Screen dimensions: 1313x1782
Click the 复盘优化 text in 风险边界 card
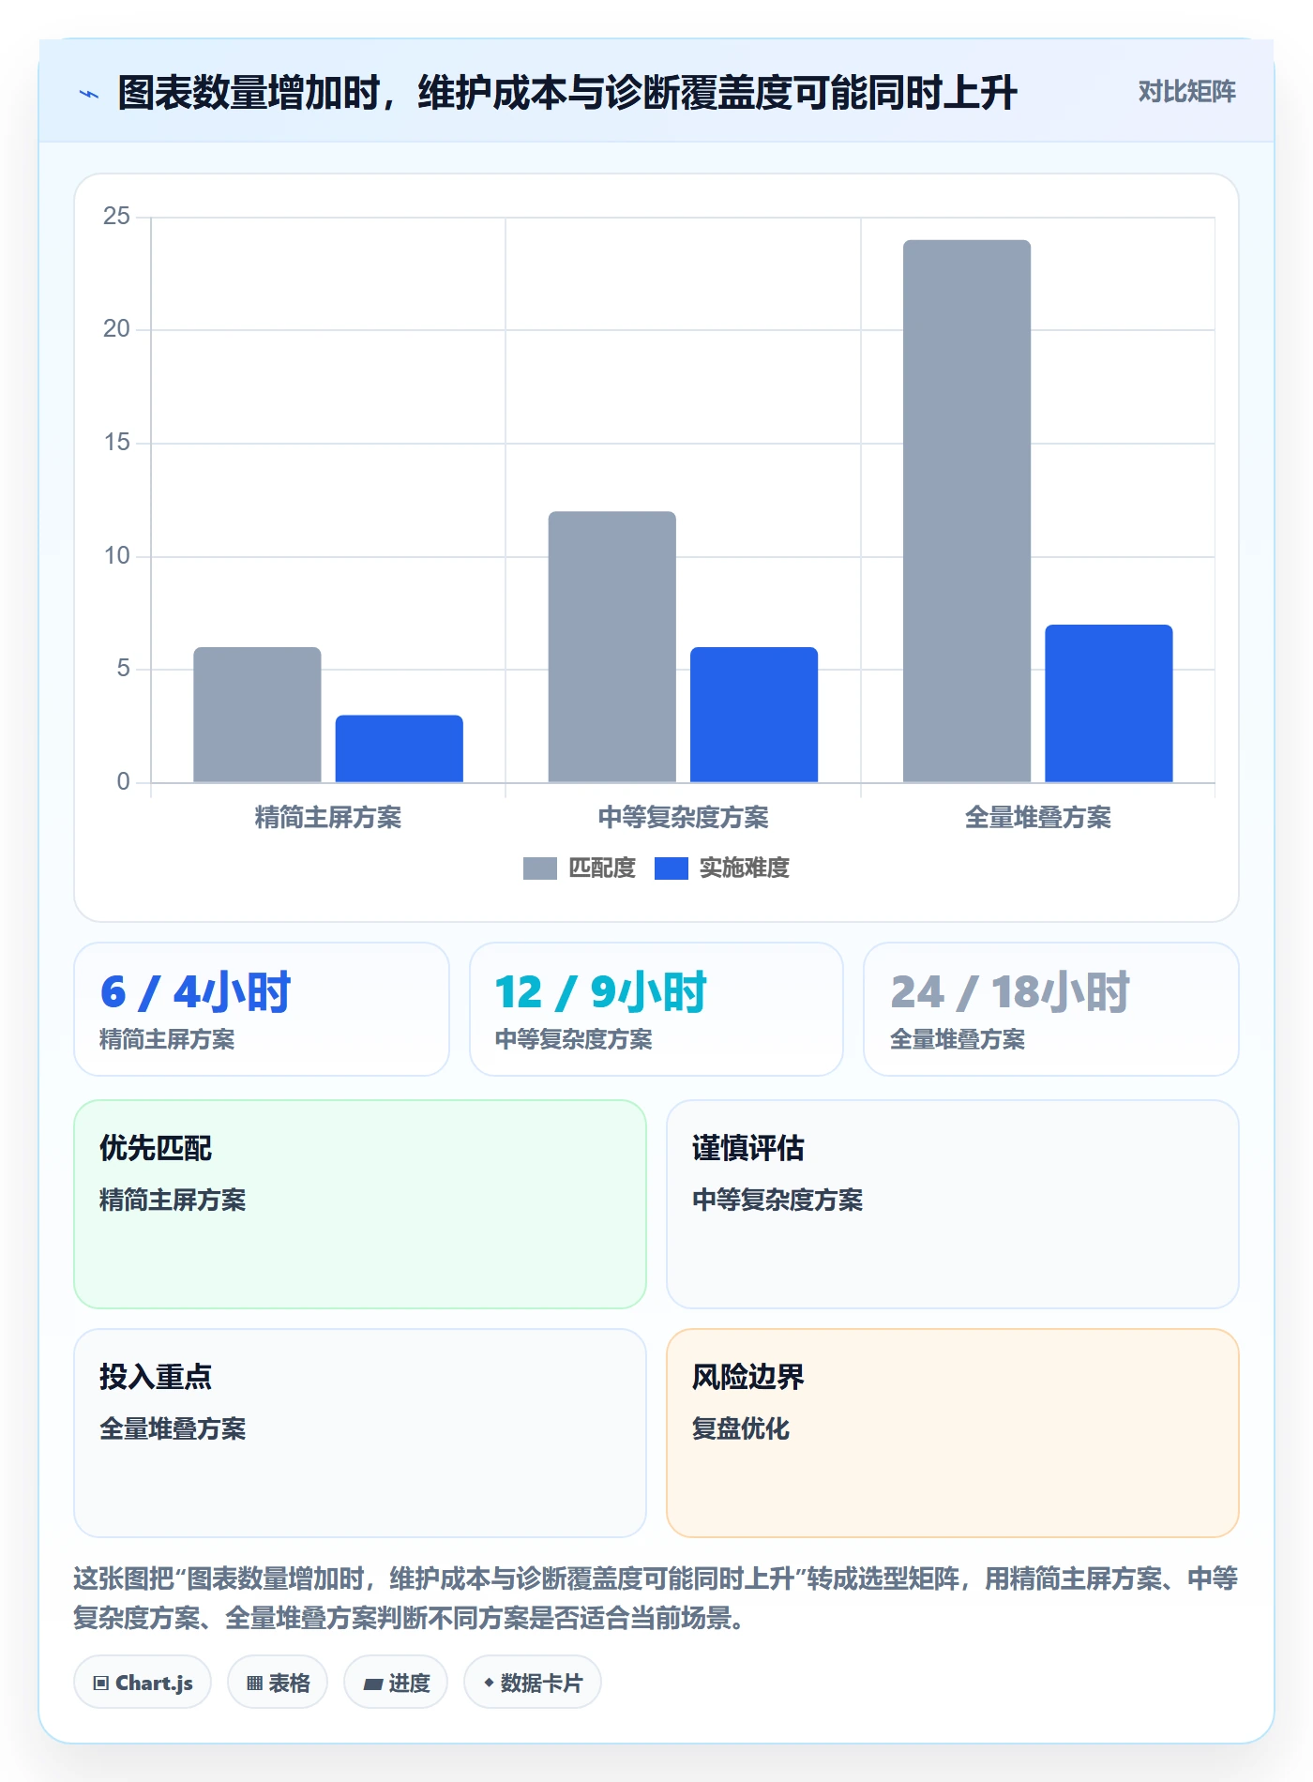(741, 1429)
